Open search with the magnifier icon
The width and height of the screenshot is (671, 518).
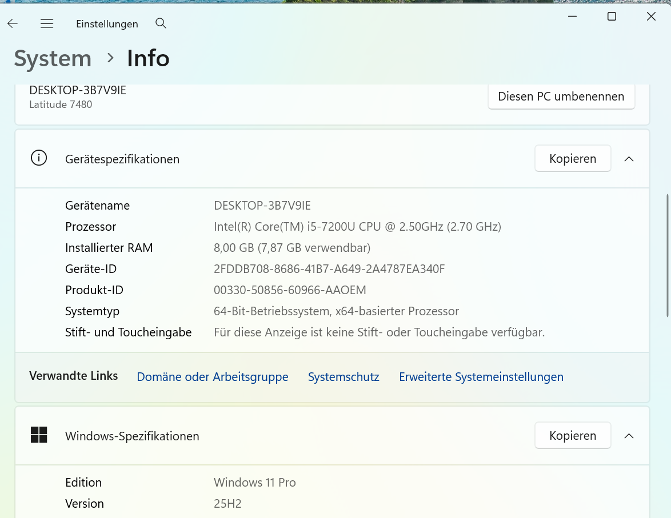(x=161, y=23)
